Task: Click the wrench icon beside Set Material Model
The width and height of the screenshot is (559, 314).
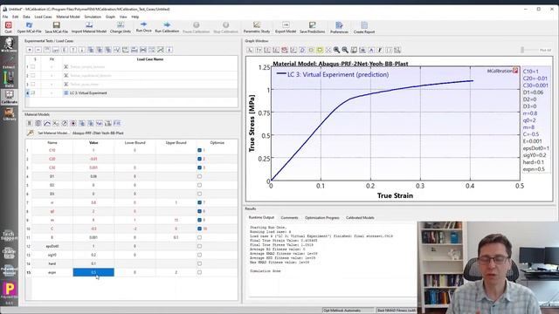Action: [x=31, y=133]
